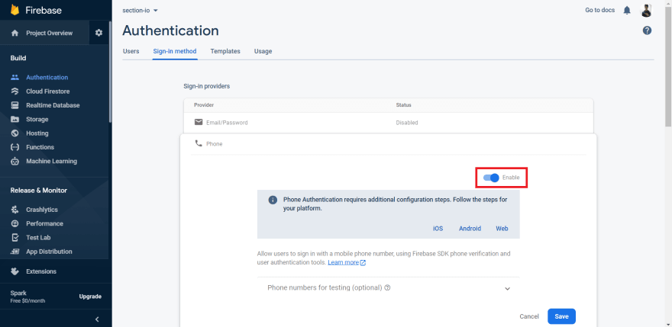
Task: Click help icon beside testing phone numbers
Action: pos(387,287)
